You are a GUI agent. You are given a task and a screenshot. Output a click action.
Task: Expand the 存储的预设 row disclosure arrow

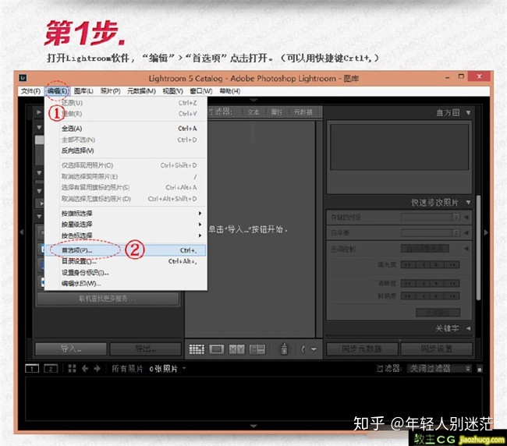(x=466, y=218)
